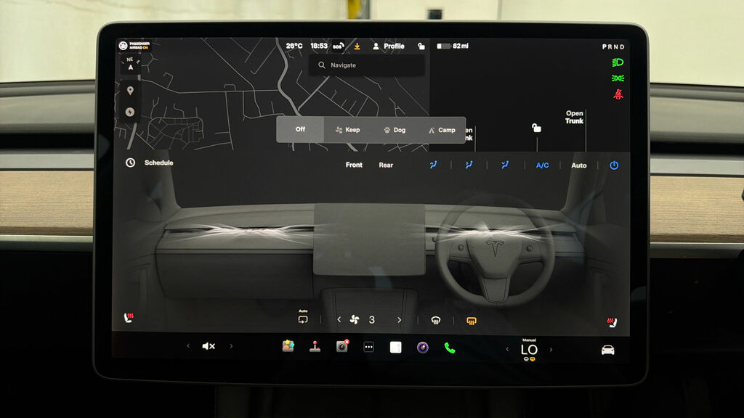Open the dashcam camera app
The image size is (744, 418).
pos(342,346)
